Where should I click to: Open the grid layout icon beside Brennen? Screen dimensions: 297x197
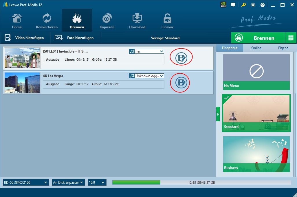[291, 38]
